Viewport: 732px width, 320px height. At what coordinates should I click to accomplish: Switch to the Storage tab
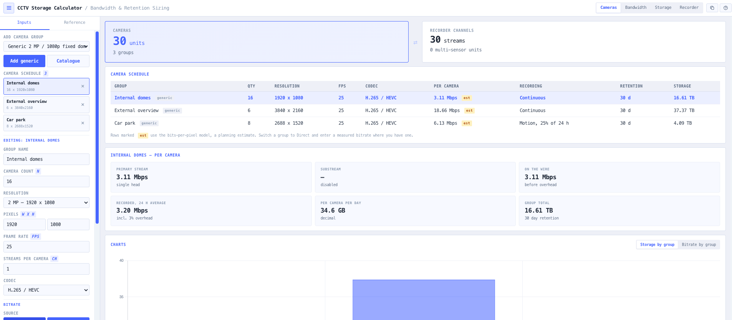pos(663,8)
